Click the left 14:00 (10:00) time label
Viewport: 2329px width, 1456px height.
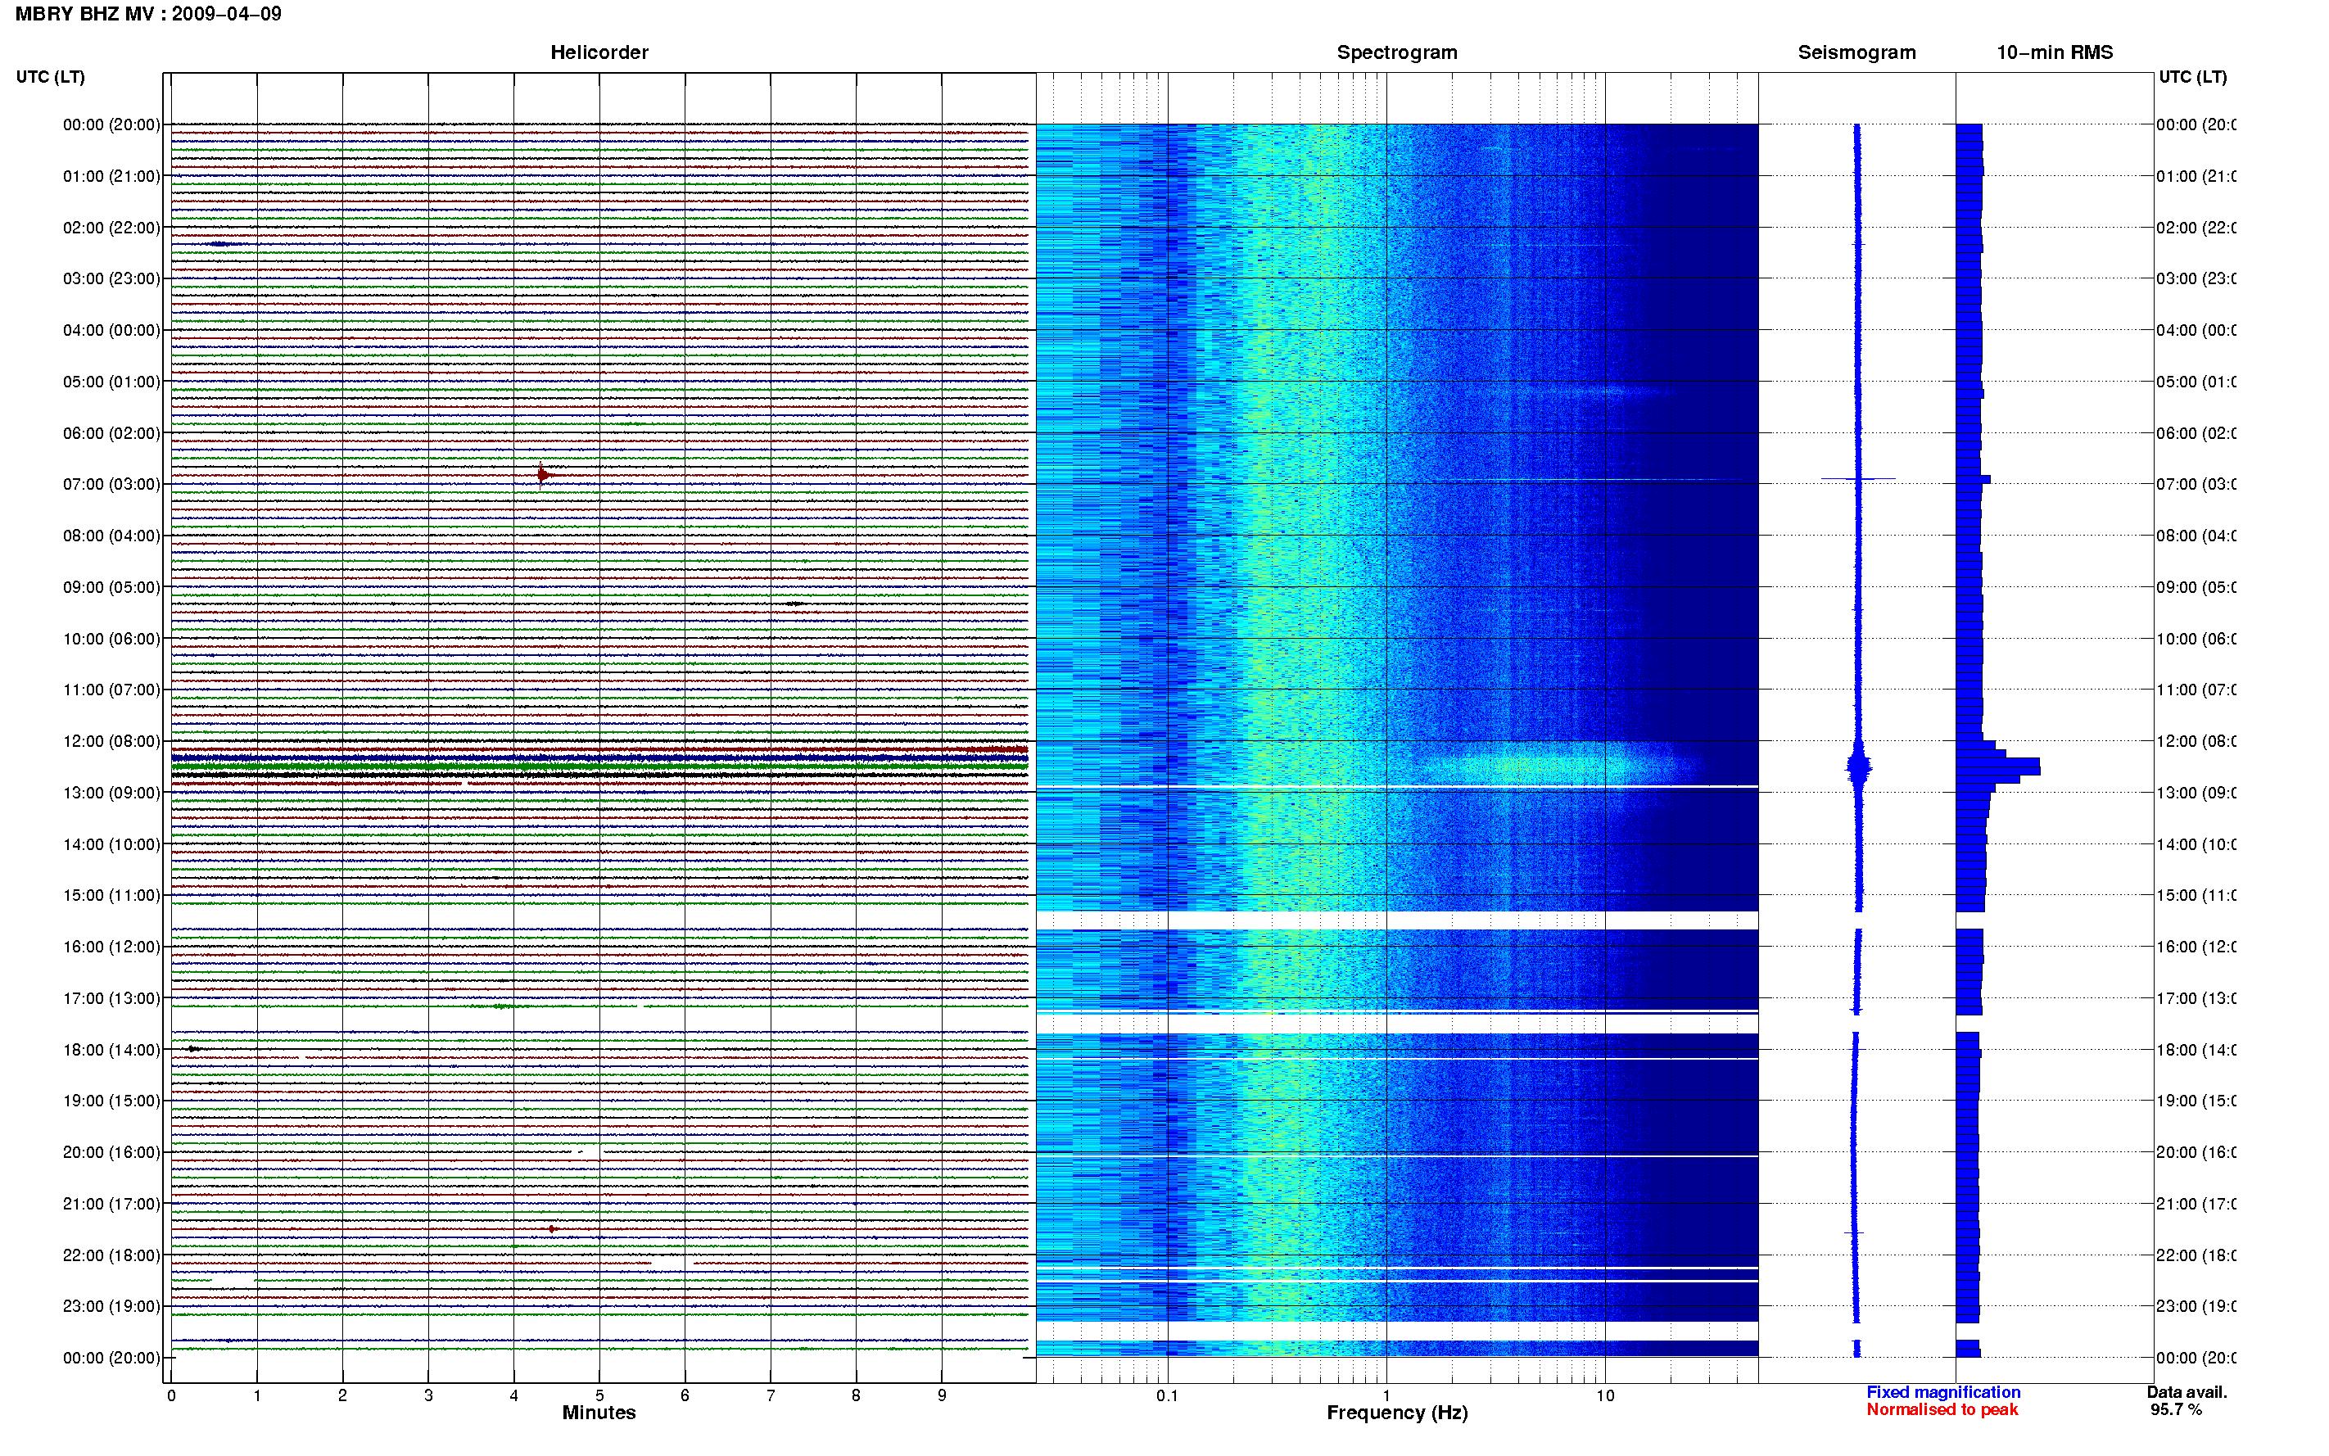111,844
